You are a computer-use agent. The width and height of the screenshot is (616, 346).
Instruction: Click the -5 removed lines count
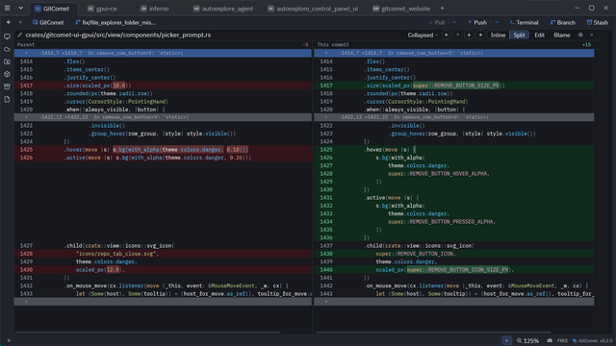click(305, 45)
